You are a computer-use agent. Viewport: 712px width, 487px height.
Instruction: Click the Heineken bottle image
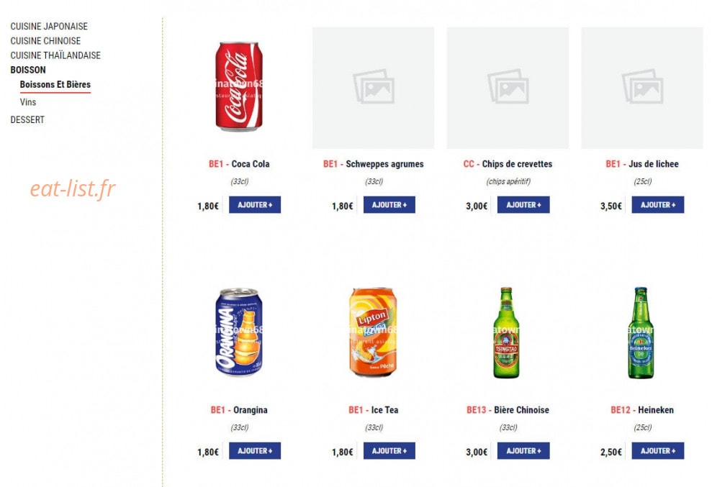(641, 332)
